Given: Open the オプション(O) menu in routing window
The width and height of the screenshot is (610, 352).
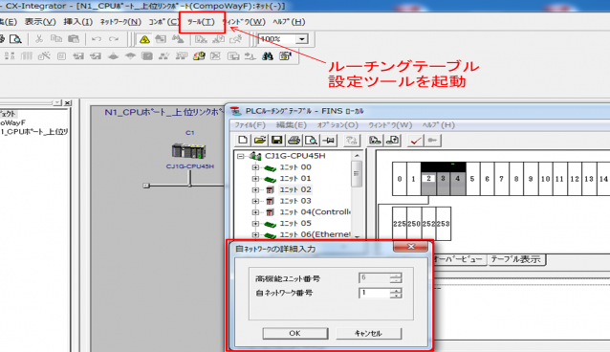Looking at the screenshot, I should point(338,125).
